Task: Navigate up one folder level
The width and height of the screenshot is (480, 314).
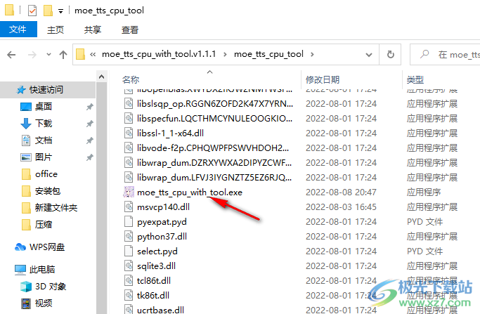Action: tap(63, 55)
